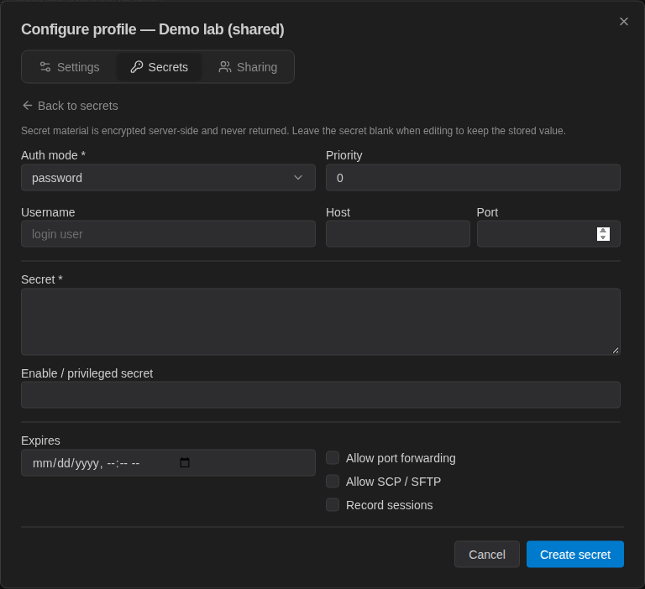Toggle Record sessions checkbox
Screen dimensions: 645x589
click(333, 505)
